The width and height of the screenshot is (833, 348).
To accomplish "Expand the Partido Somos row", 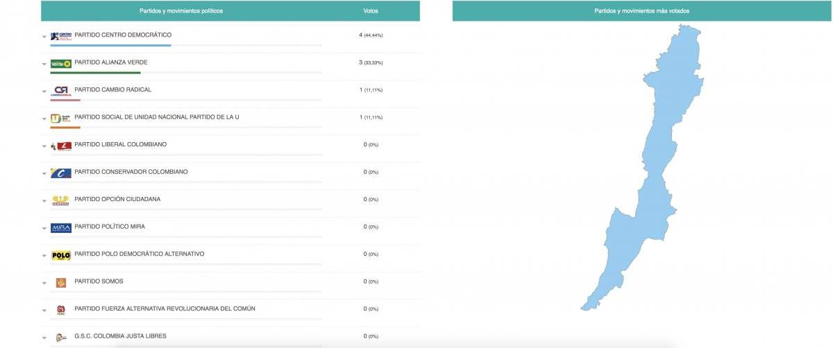I will pos(44,283).
